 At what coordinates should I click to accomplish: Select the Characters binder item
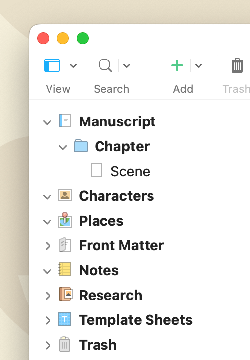tap(116, 196)
